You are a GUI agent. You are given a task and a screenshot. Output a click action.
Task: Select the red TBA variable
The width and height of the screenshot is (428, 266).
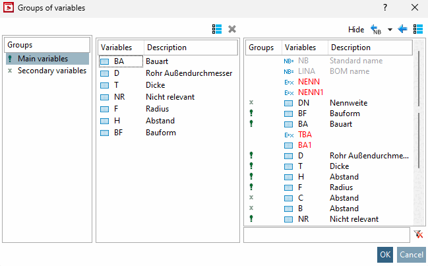305,135
